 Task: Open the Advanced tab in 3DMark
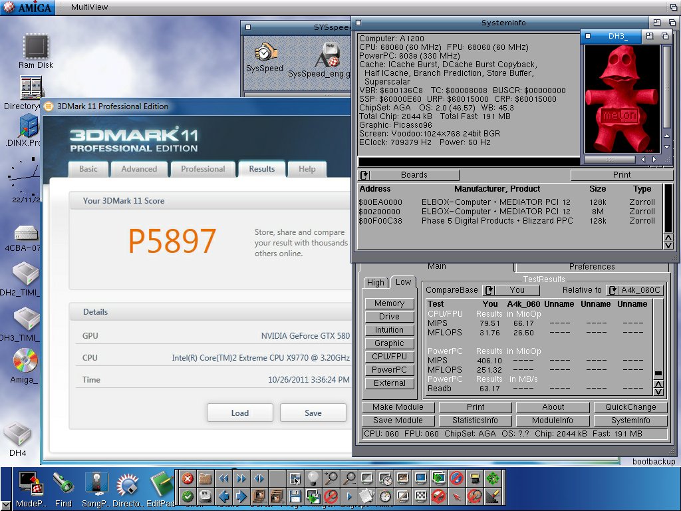pos(139,168)
